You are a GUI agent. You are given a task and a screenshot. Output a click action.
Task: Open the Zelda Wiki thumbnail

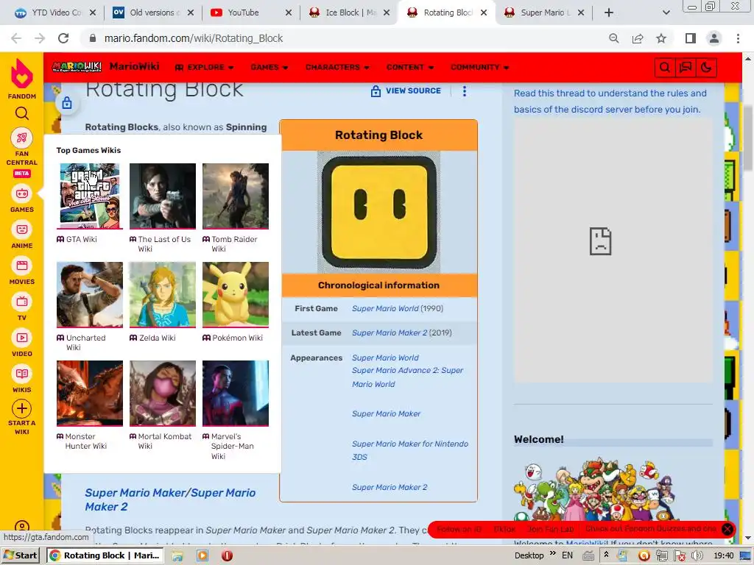(163, 294)
